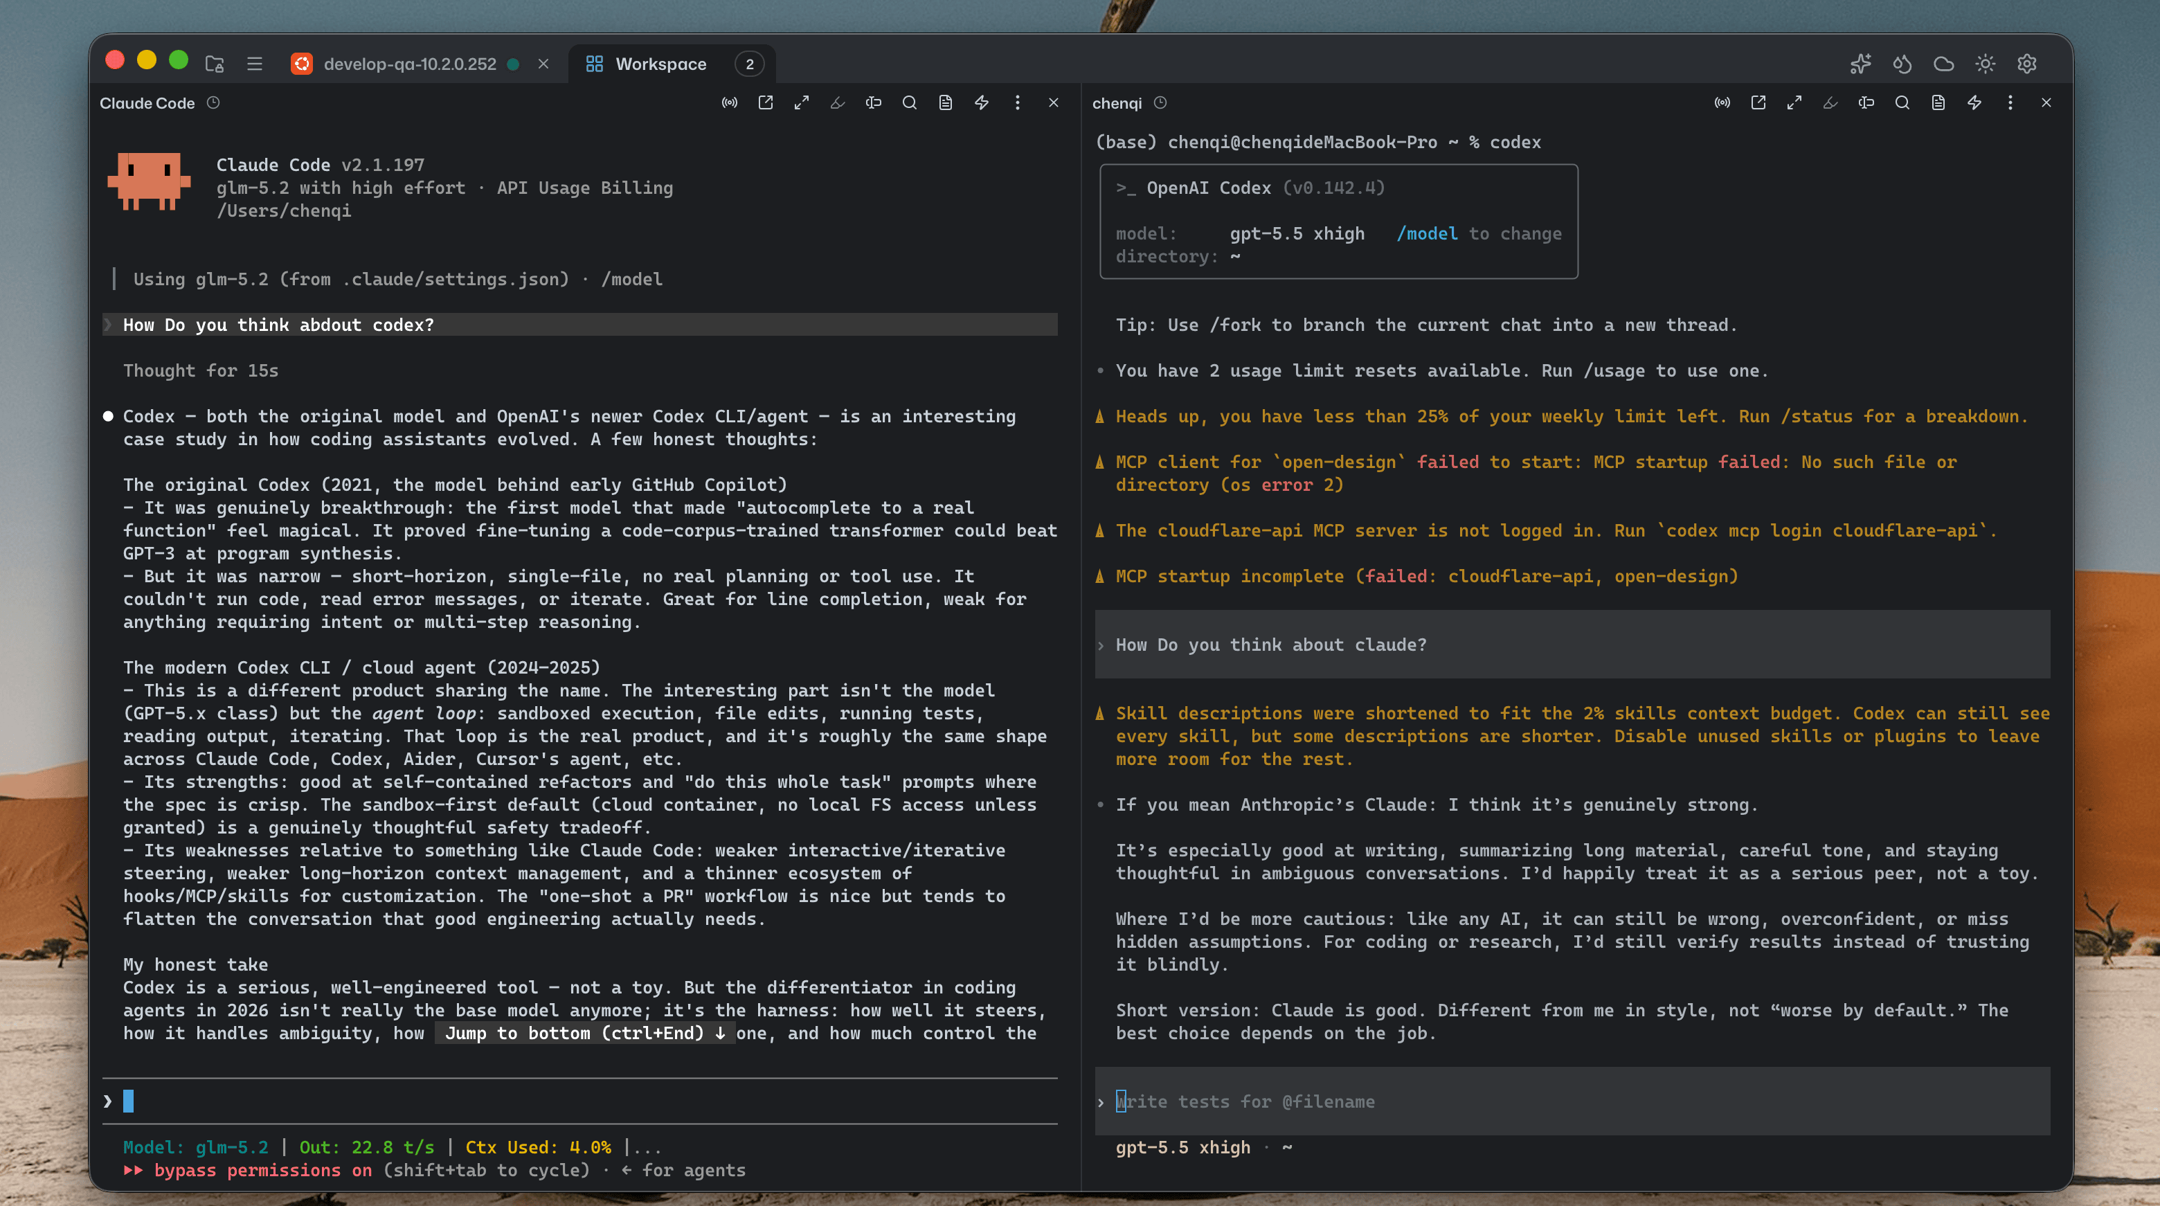
Task: Click the history clock next to chenqi
Action: 1160,102
